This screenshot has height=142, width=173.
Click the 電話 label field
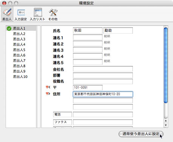pyautogui.click(x=62, y=115)
